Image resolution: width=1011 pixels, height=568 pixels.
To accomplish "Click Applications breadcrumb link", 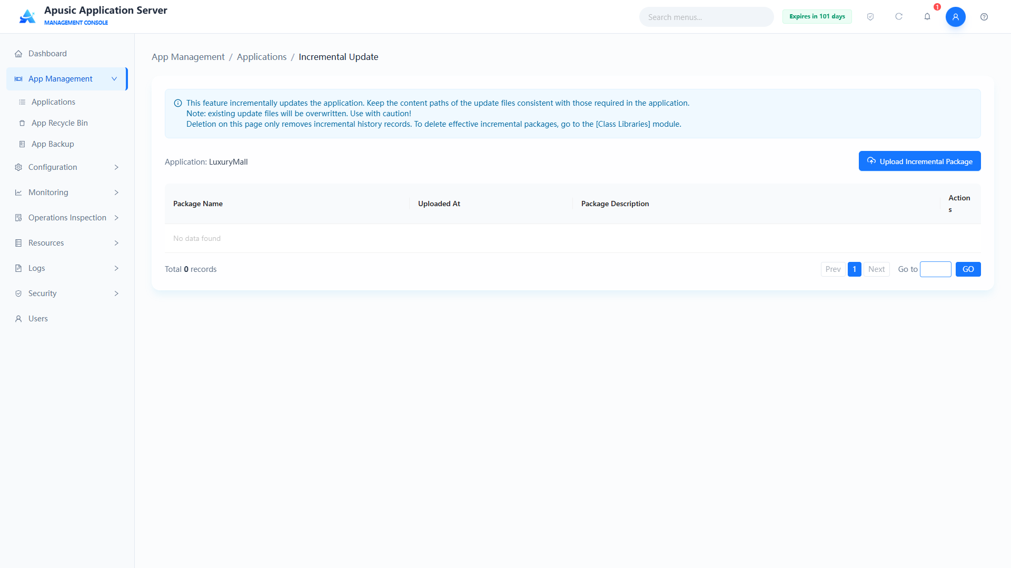I will 262,57.
